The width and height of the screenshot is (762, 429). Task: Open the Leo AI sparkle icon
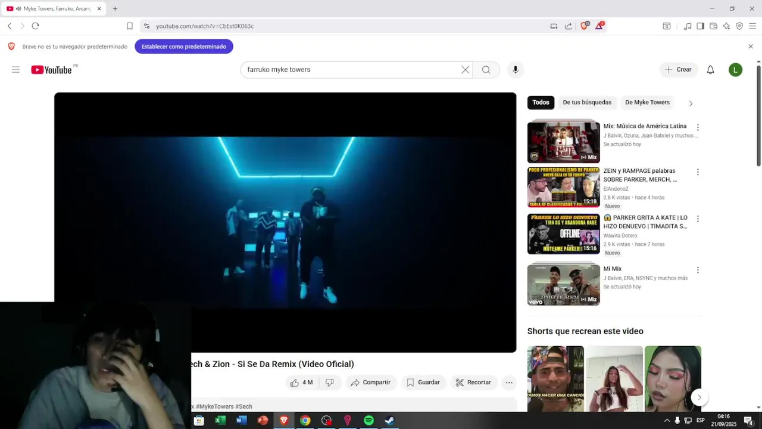tap(726, 26)
